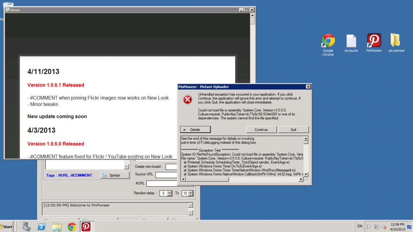Click the muted volume tray icon
The width and height of the screenshot is (413, 232).
click(384, 227)
